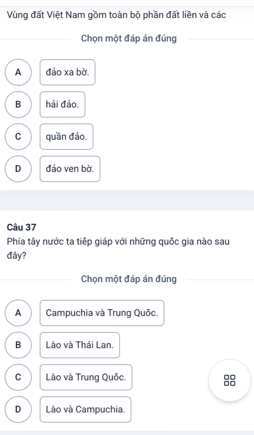
Task: Choose the 'Lào và Campuchia.' answer box
Action: click(85, 409)
